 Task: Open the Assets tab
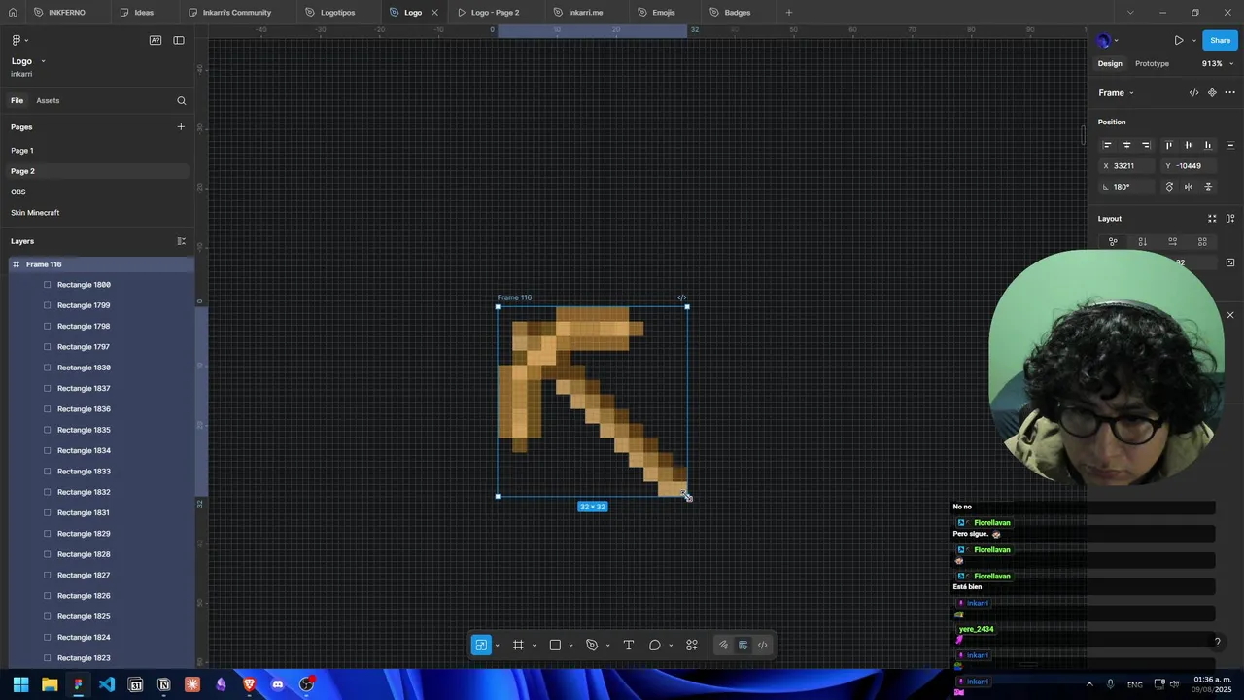[48, 100]
